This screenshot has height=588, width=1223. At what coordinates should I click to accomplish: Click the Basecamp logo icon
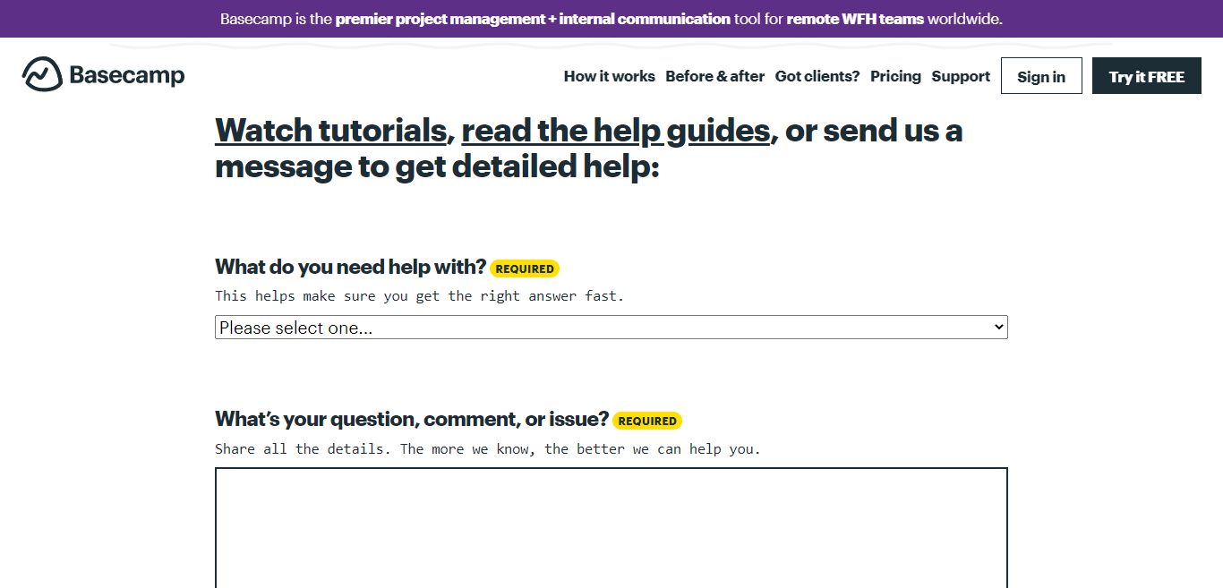click(42, 75)
